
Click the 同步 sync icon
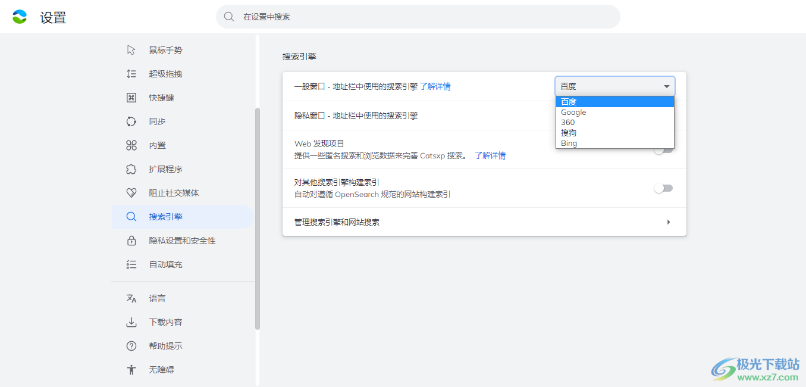tap(131, 121)
